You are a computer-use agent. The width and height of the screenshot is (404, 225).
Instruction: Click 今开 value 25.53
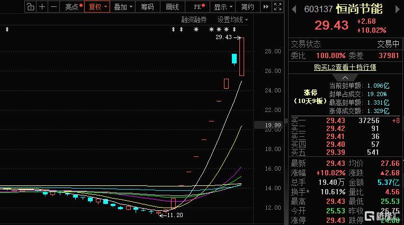tap(336, 211)
